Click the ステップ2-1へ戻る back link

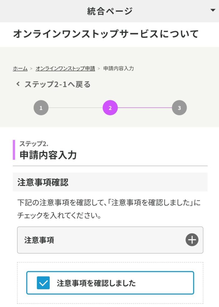click(57, 84)
